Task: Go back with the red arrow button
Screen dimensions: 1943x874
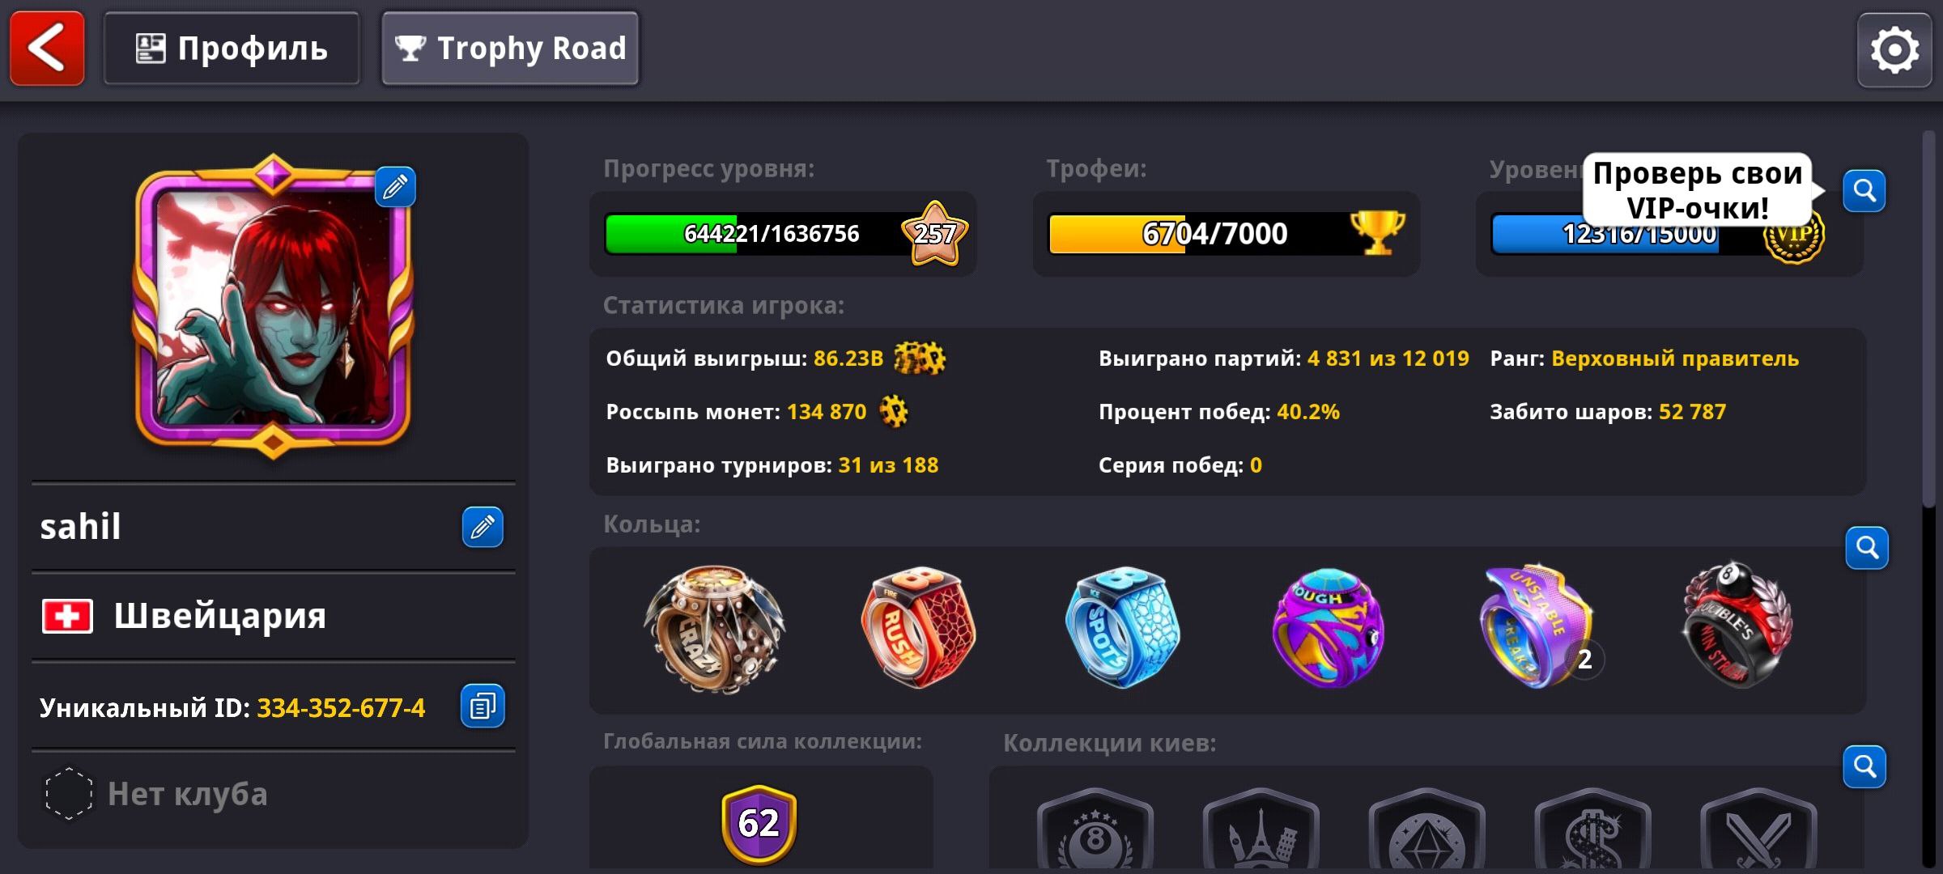Action: [47, 49]
